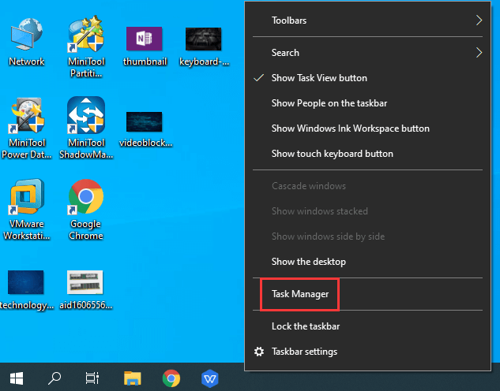Select the videoblock image file
This screenshot has height=391, width=500.
coord(144,121)
